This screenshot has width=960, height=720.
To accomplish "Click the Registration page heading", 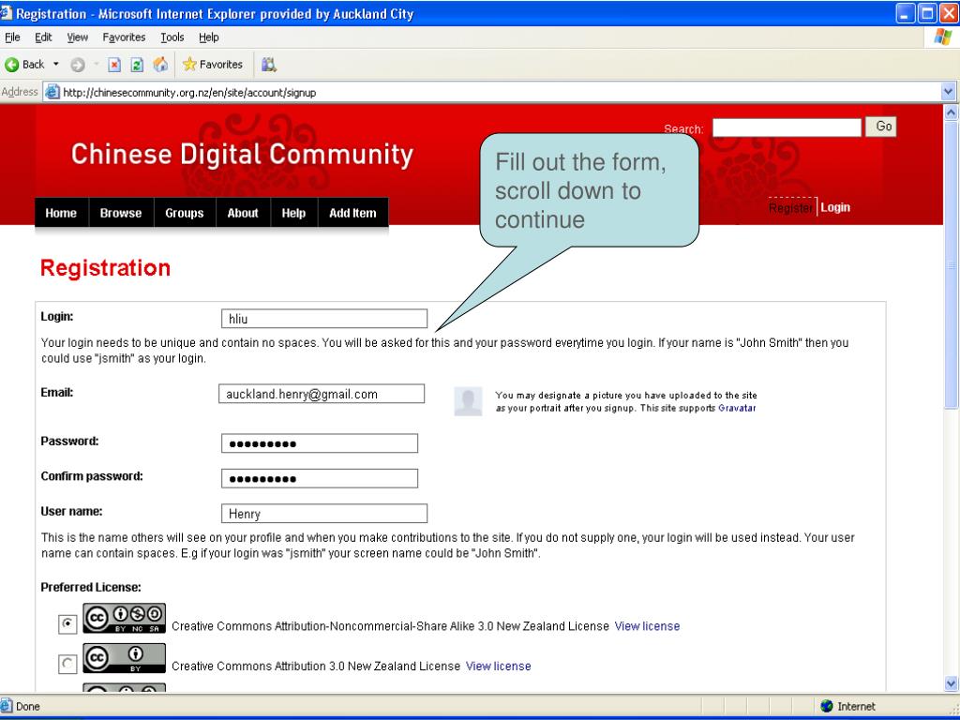I will pyautogui.click(x=105, y=268).
